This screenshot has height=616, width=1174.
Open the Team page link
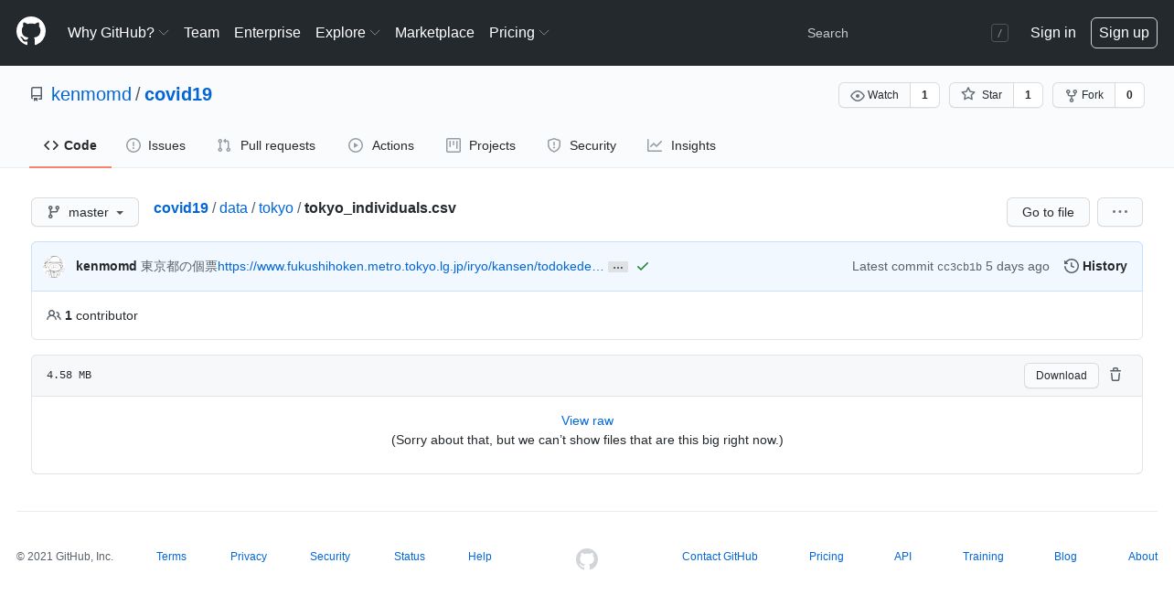(x=201, y=33)
